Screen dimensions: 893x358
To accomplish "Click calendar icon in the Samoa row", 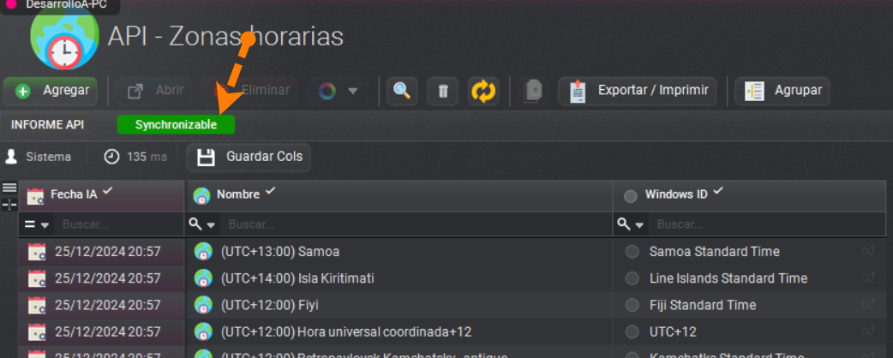I will [x=37, y=252].
